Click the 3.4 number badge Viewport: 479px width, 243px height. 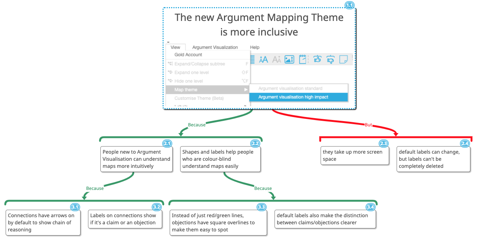click(x=370, y=207)
